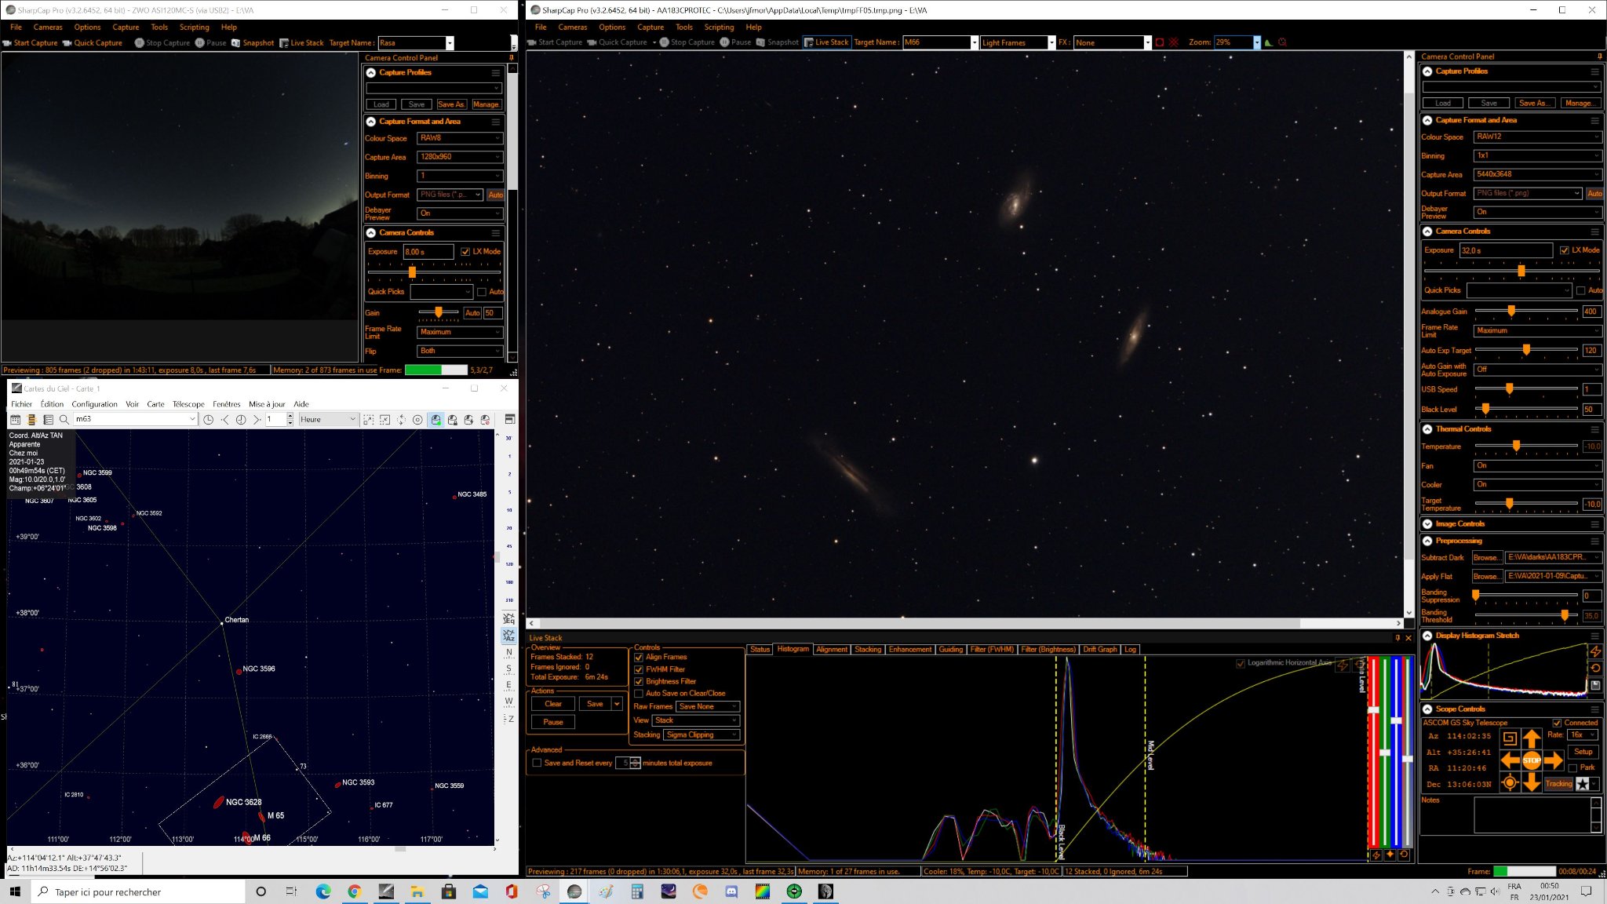The width and height of the screenshot is (1607, 904).
Task: Click the orange STOP scope button
Action: pyautogui.click(x=1531, y=760)
